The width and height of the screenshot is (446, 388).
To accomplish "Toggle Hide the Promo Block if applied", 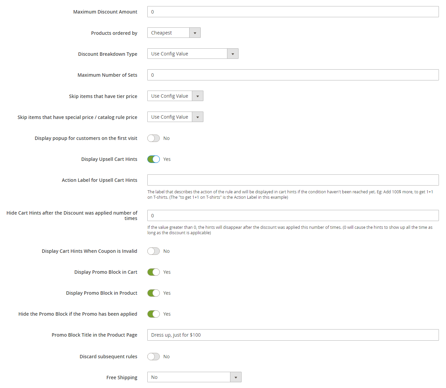I will 153,314.
